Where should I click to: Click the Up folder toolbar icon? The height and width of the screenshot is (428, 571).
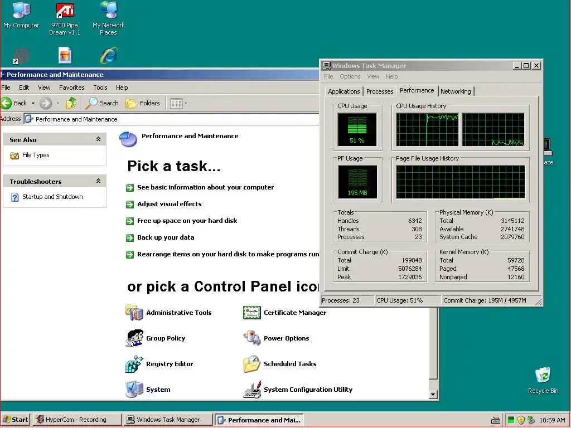tap(71, 103)
